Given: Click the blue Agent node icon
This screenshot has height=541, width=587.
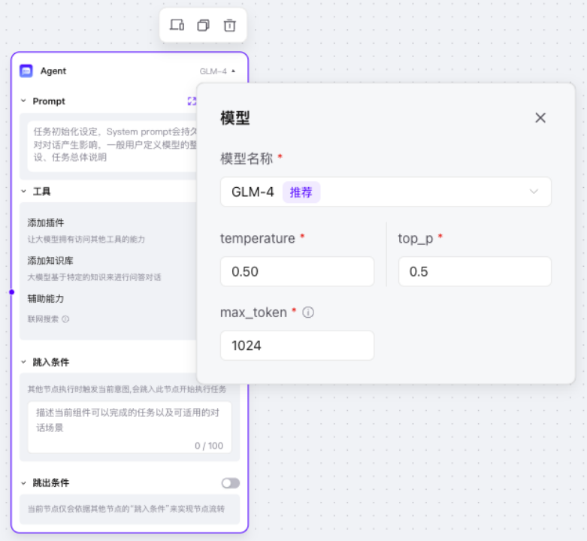Looking at the screenshot, I should click(x=26, y=71).
